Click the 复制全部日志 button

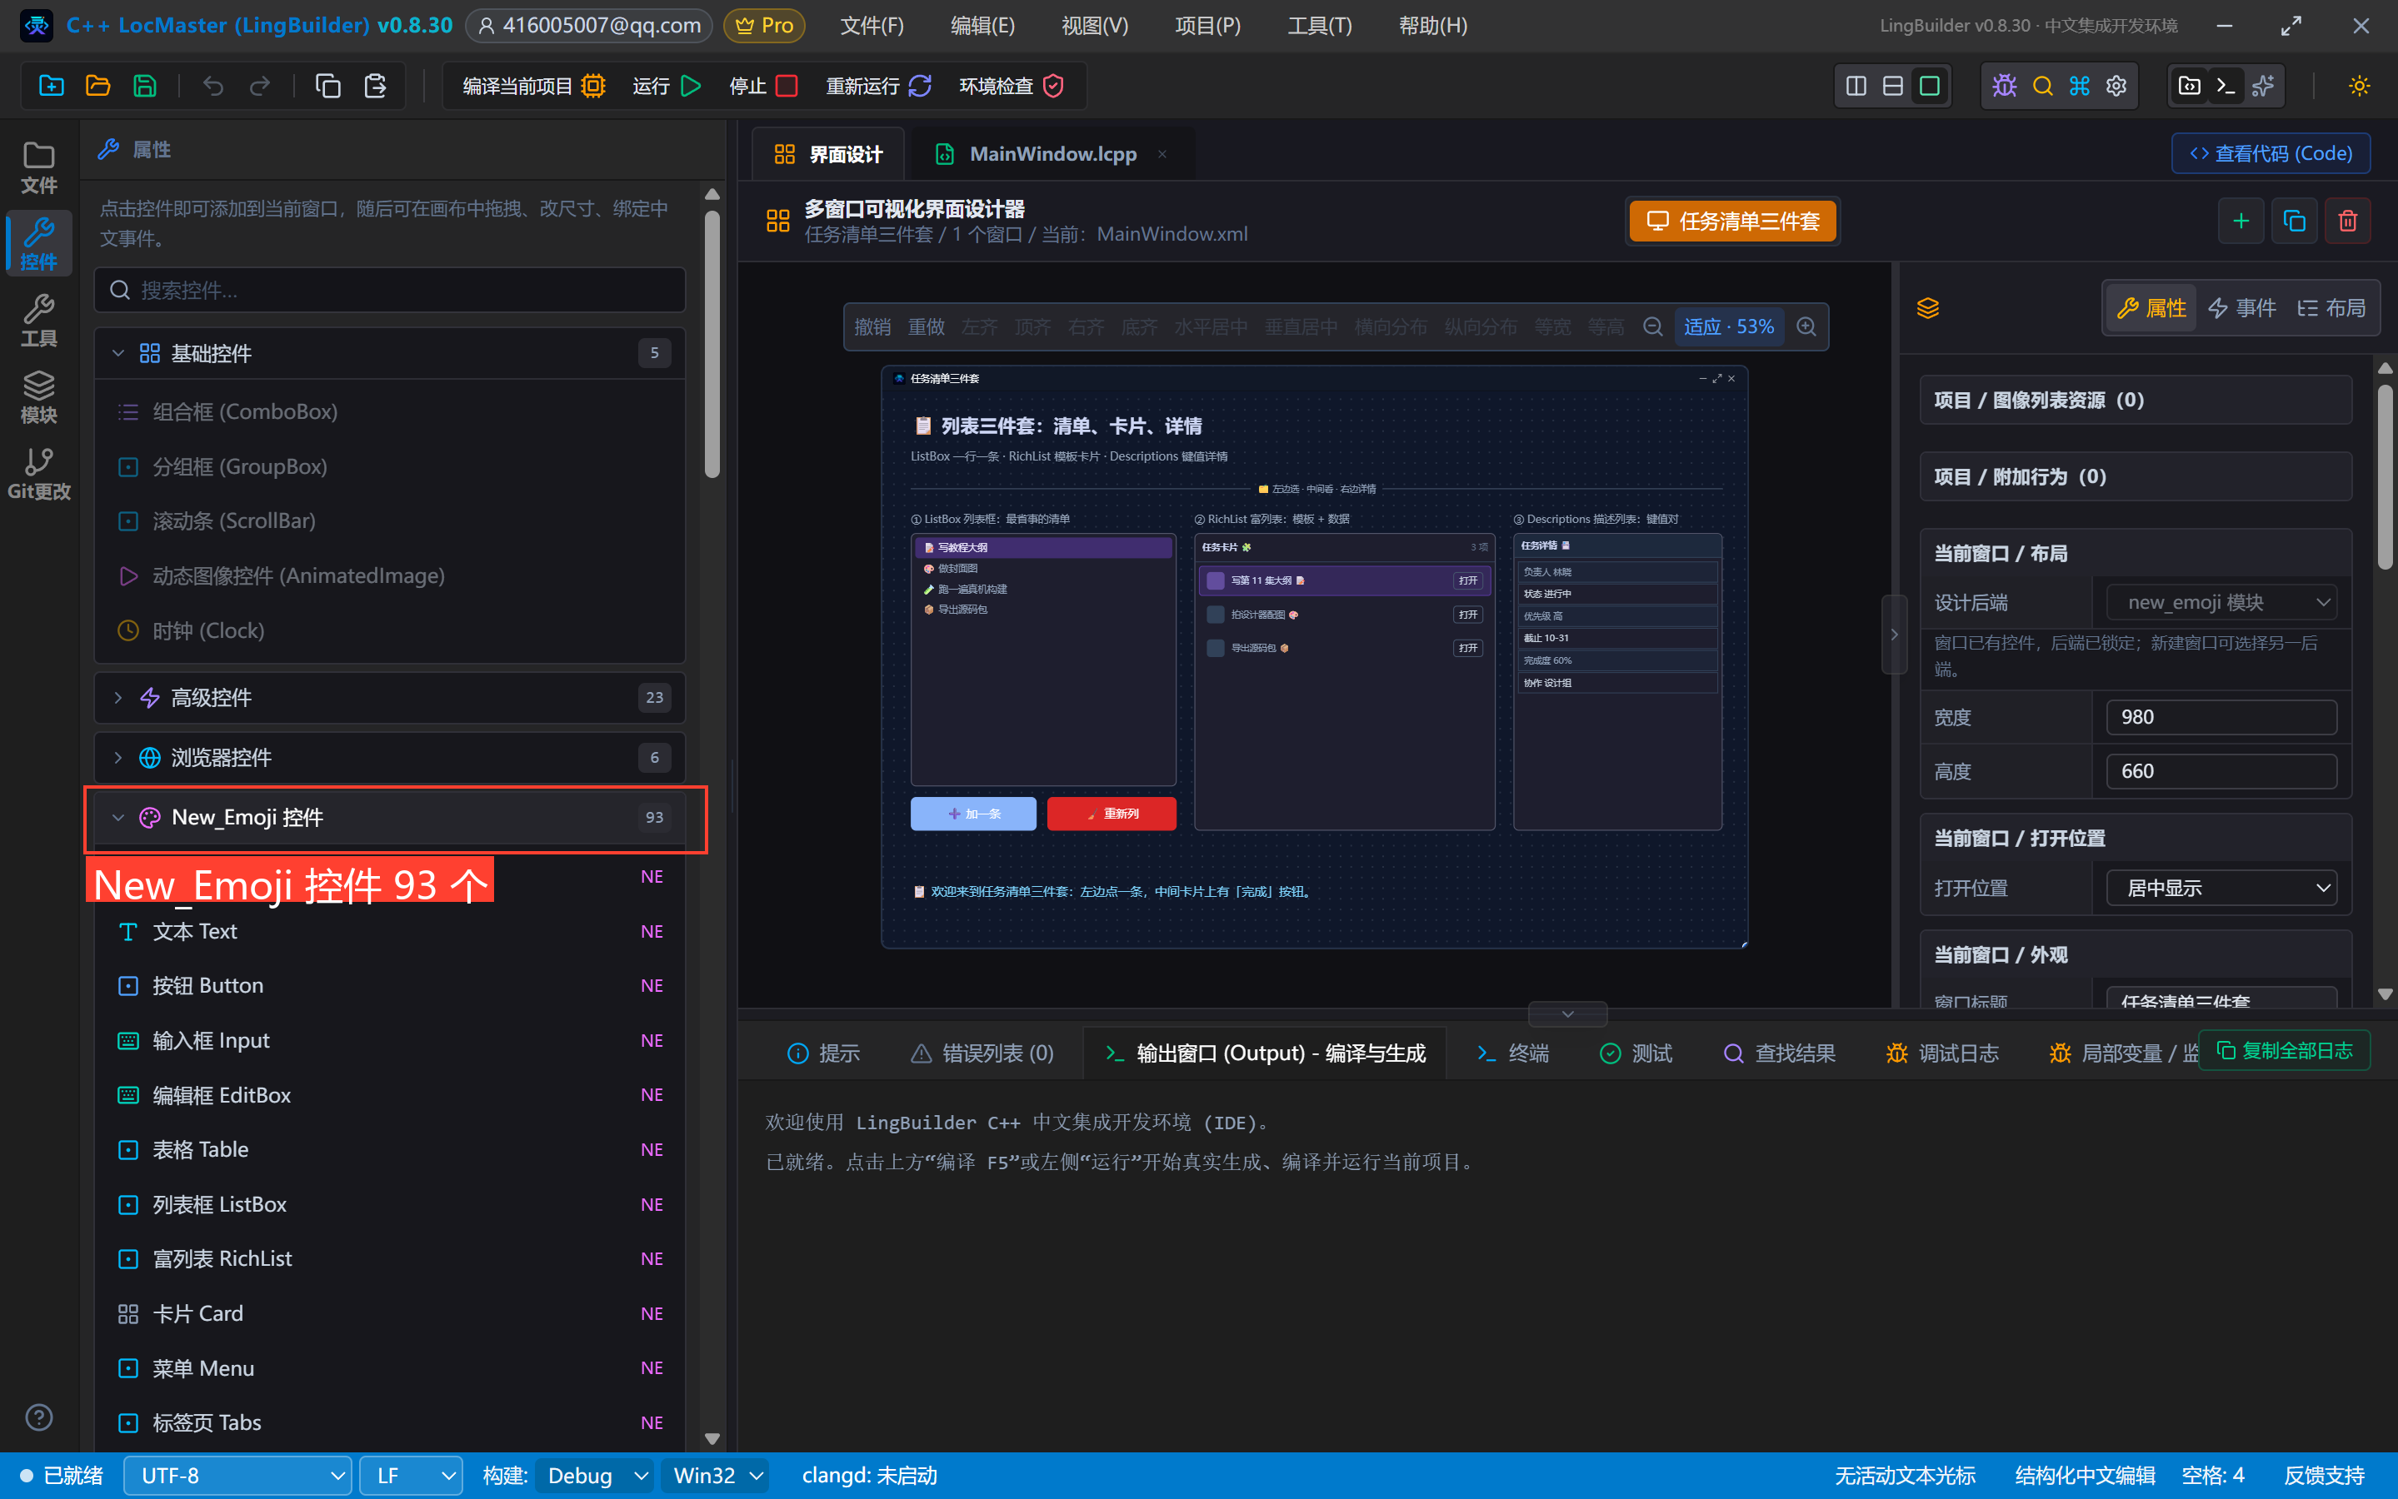tap(2285, 1051)
